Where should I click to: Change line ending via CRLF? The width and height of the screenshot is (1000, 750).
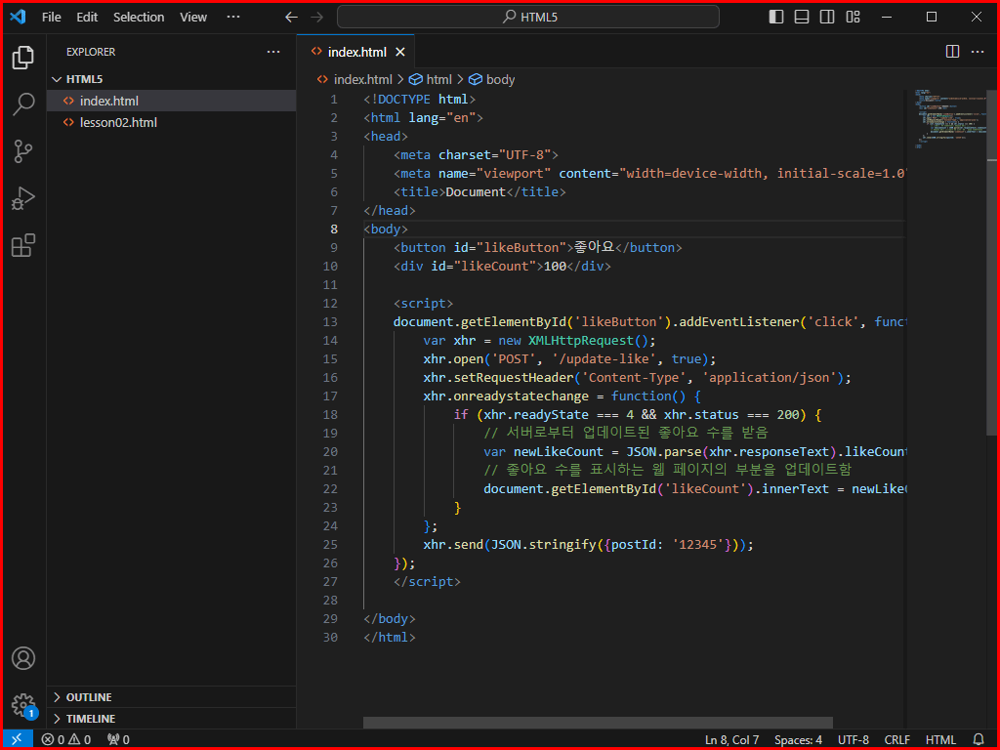[896, 740]
